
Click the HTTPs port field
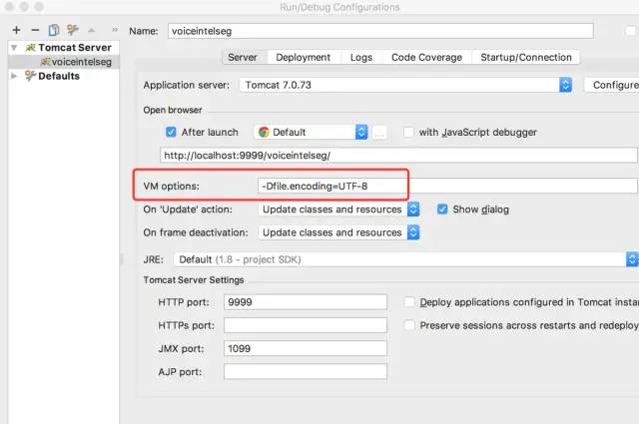(x=306, y=325)
